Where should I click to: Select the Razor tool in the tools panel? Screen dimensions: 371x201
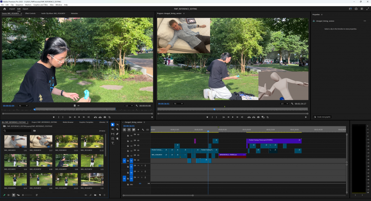point(117,129)
